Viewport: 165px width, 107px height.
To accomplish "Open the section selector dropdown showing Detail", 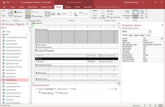I will [x=150, y=31].
